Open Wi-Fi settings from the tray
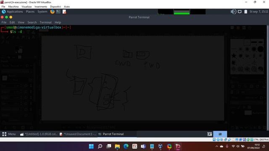Image resolution: width=269 pixels, height=151 pixels. [x=233, y=146]
